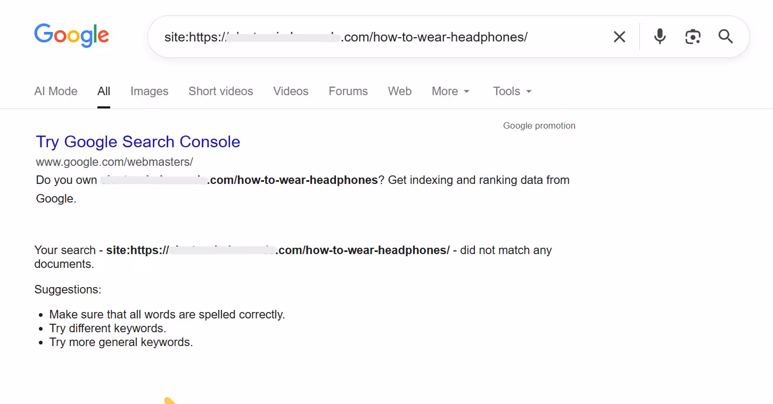Click the Google logo to go home
Viewport: 773px width, 404px height.
(x=71, y=35)
